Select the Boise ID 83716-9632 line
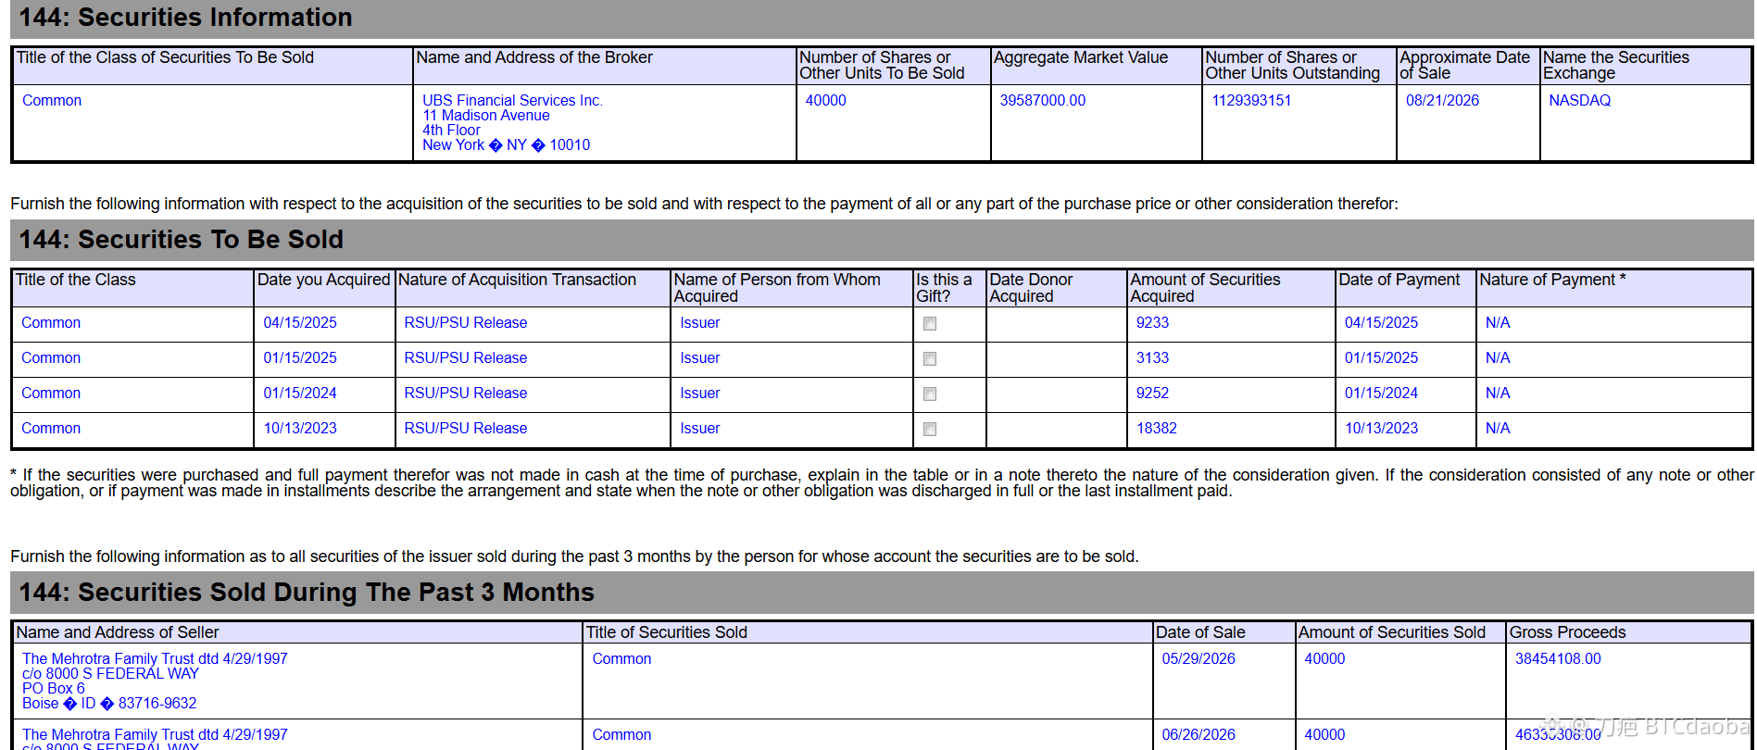1757x750 pixels. [109, 703]
